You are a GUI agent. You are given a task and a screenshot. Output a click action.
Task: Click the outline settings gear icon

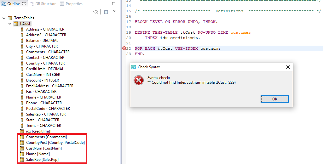[x=96, y=12]
